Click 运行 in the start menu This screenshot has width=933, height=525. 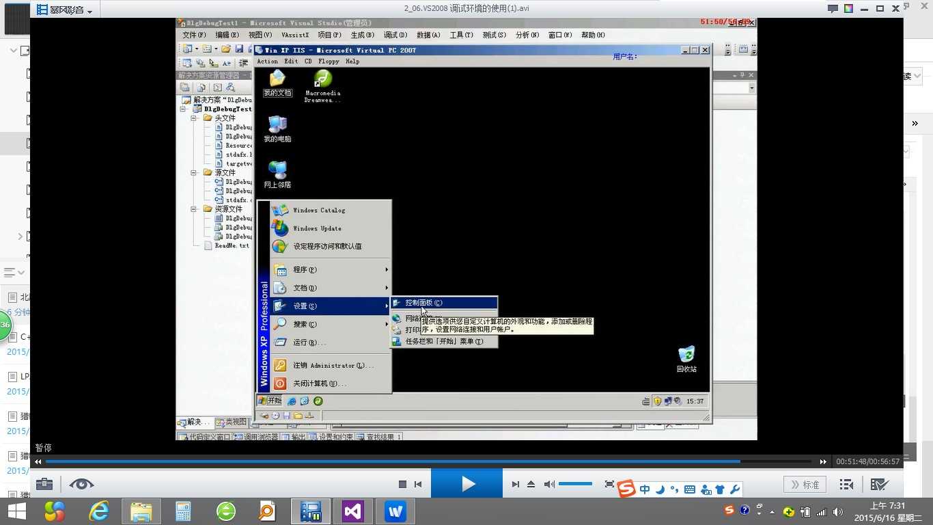tap(331, 342)
